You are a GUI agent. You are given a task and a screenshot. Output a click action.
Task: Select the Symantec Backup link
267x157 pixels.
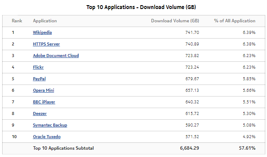tap(50, 125)
